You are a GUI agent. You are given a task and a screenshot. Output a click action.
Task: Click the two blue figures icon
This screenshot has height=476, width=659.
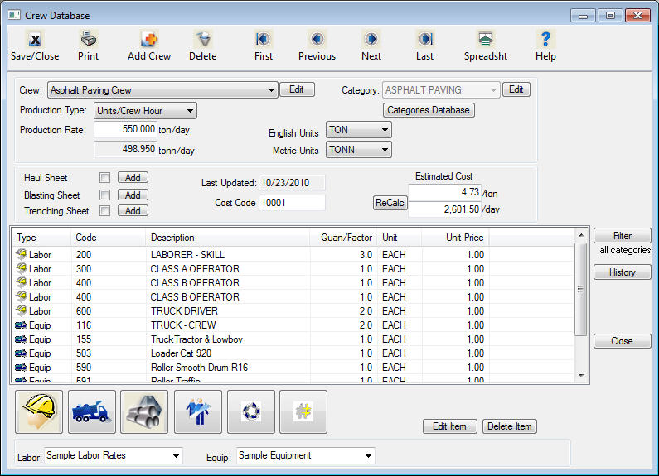(x=198, y=411)
